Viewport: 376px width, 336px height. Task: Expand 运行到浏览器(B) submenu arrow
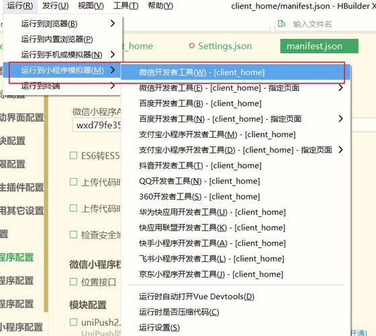113,24
